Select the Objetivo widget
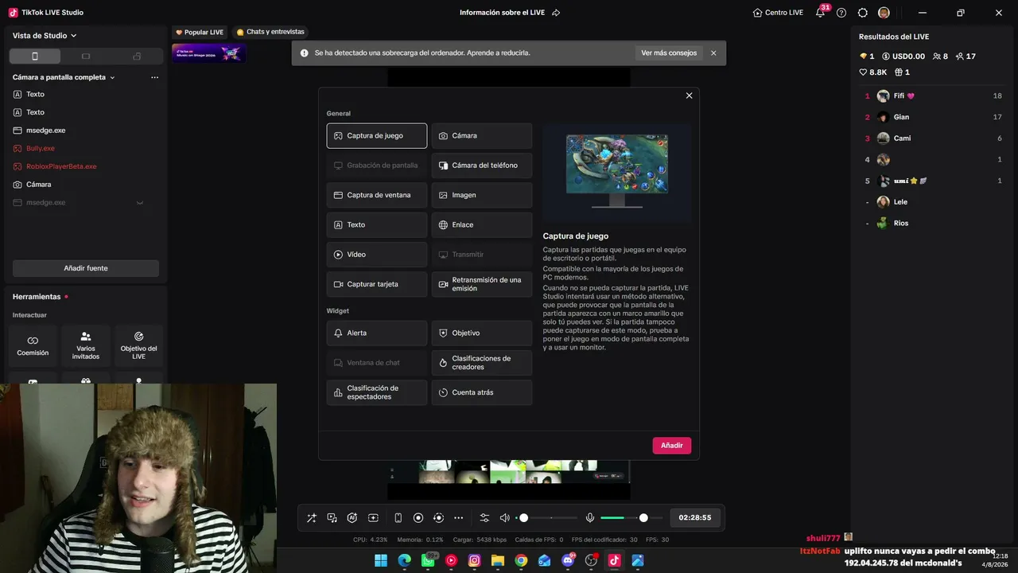1018x573 pixels. click(x=482, y=333)
